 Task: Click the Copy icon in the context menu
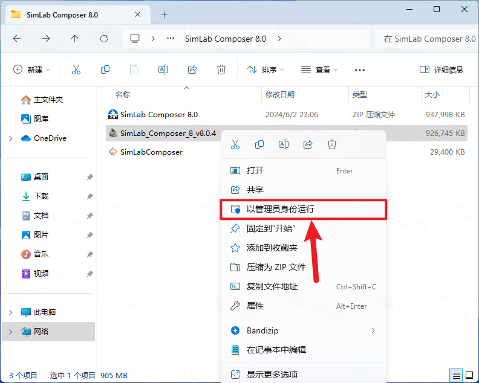pos(259,144)
